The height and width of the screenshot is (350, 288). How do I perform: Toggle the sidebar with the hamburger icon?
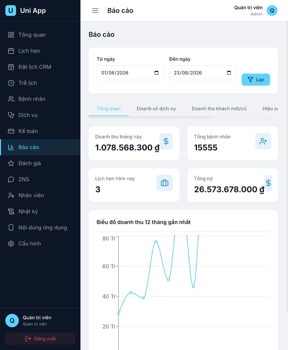(x=95, y=10)
